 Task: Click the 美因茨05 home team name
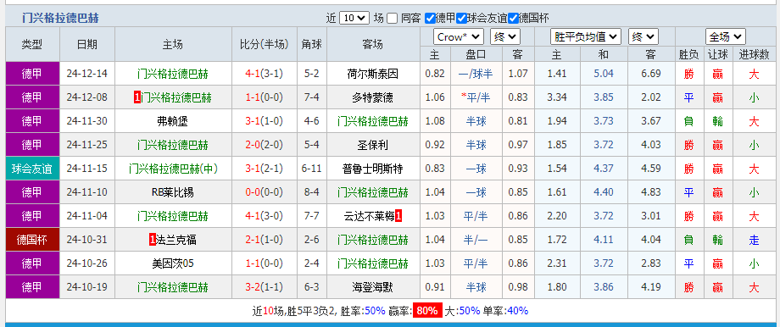click(173, 263)
